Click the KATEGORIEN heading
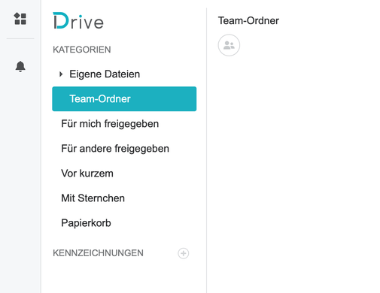 pyautogui.click(x=82, y=50)
